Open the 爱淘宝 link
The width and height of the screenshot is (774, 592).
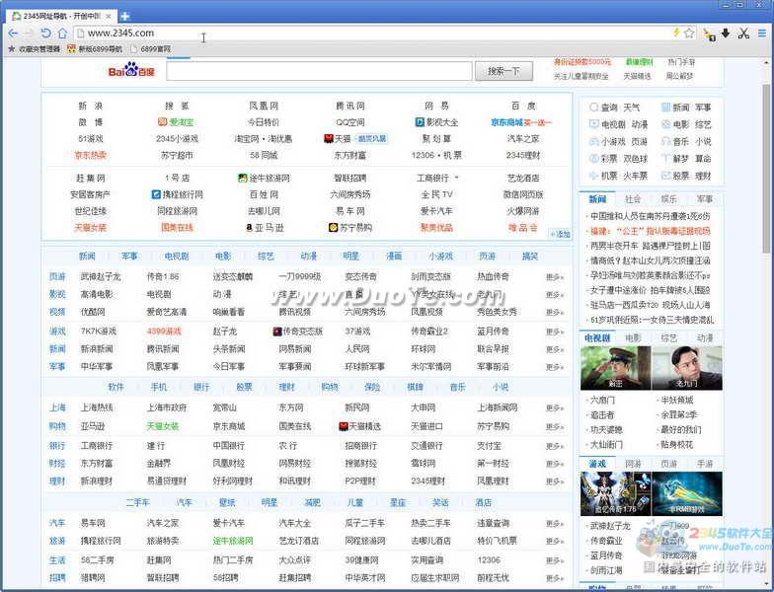click(176, 122)
